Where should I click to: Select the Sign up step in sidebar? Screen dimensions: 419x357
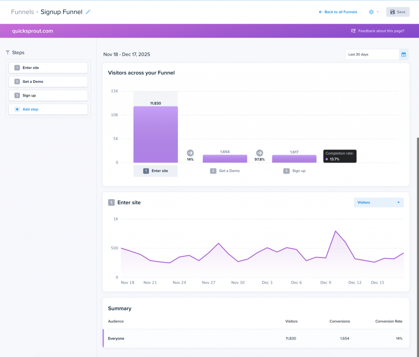(x=48, y=96)
